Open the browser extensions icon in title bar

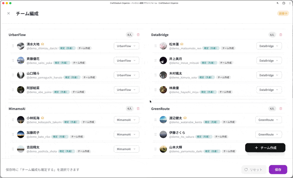[x=283, y=3]
